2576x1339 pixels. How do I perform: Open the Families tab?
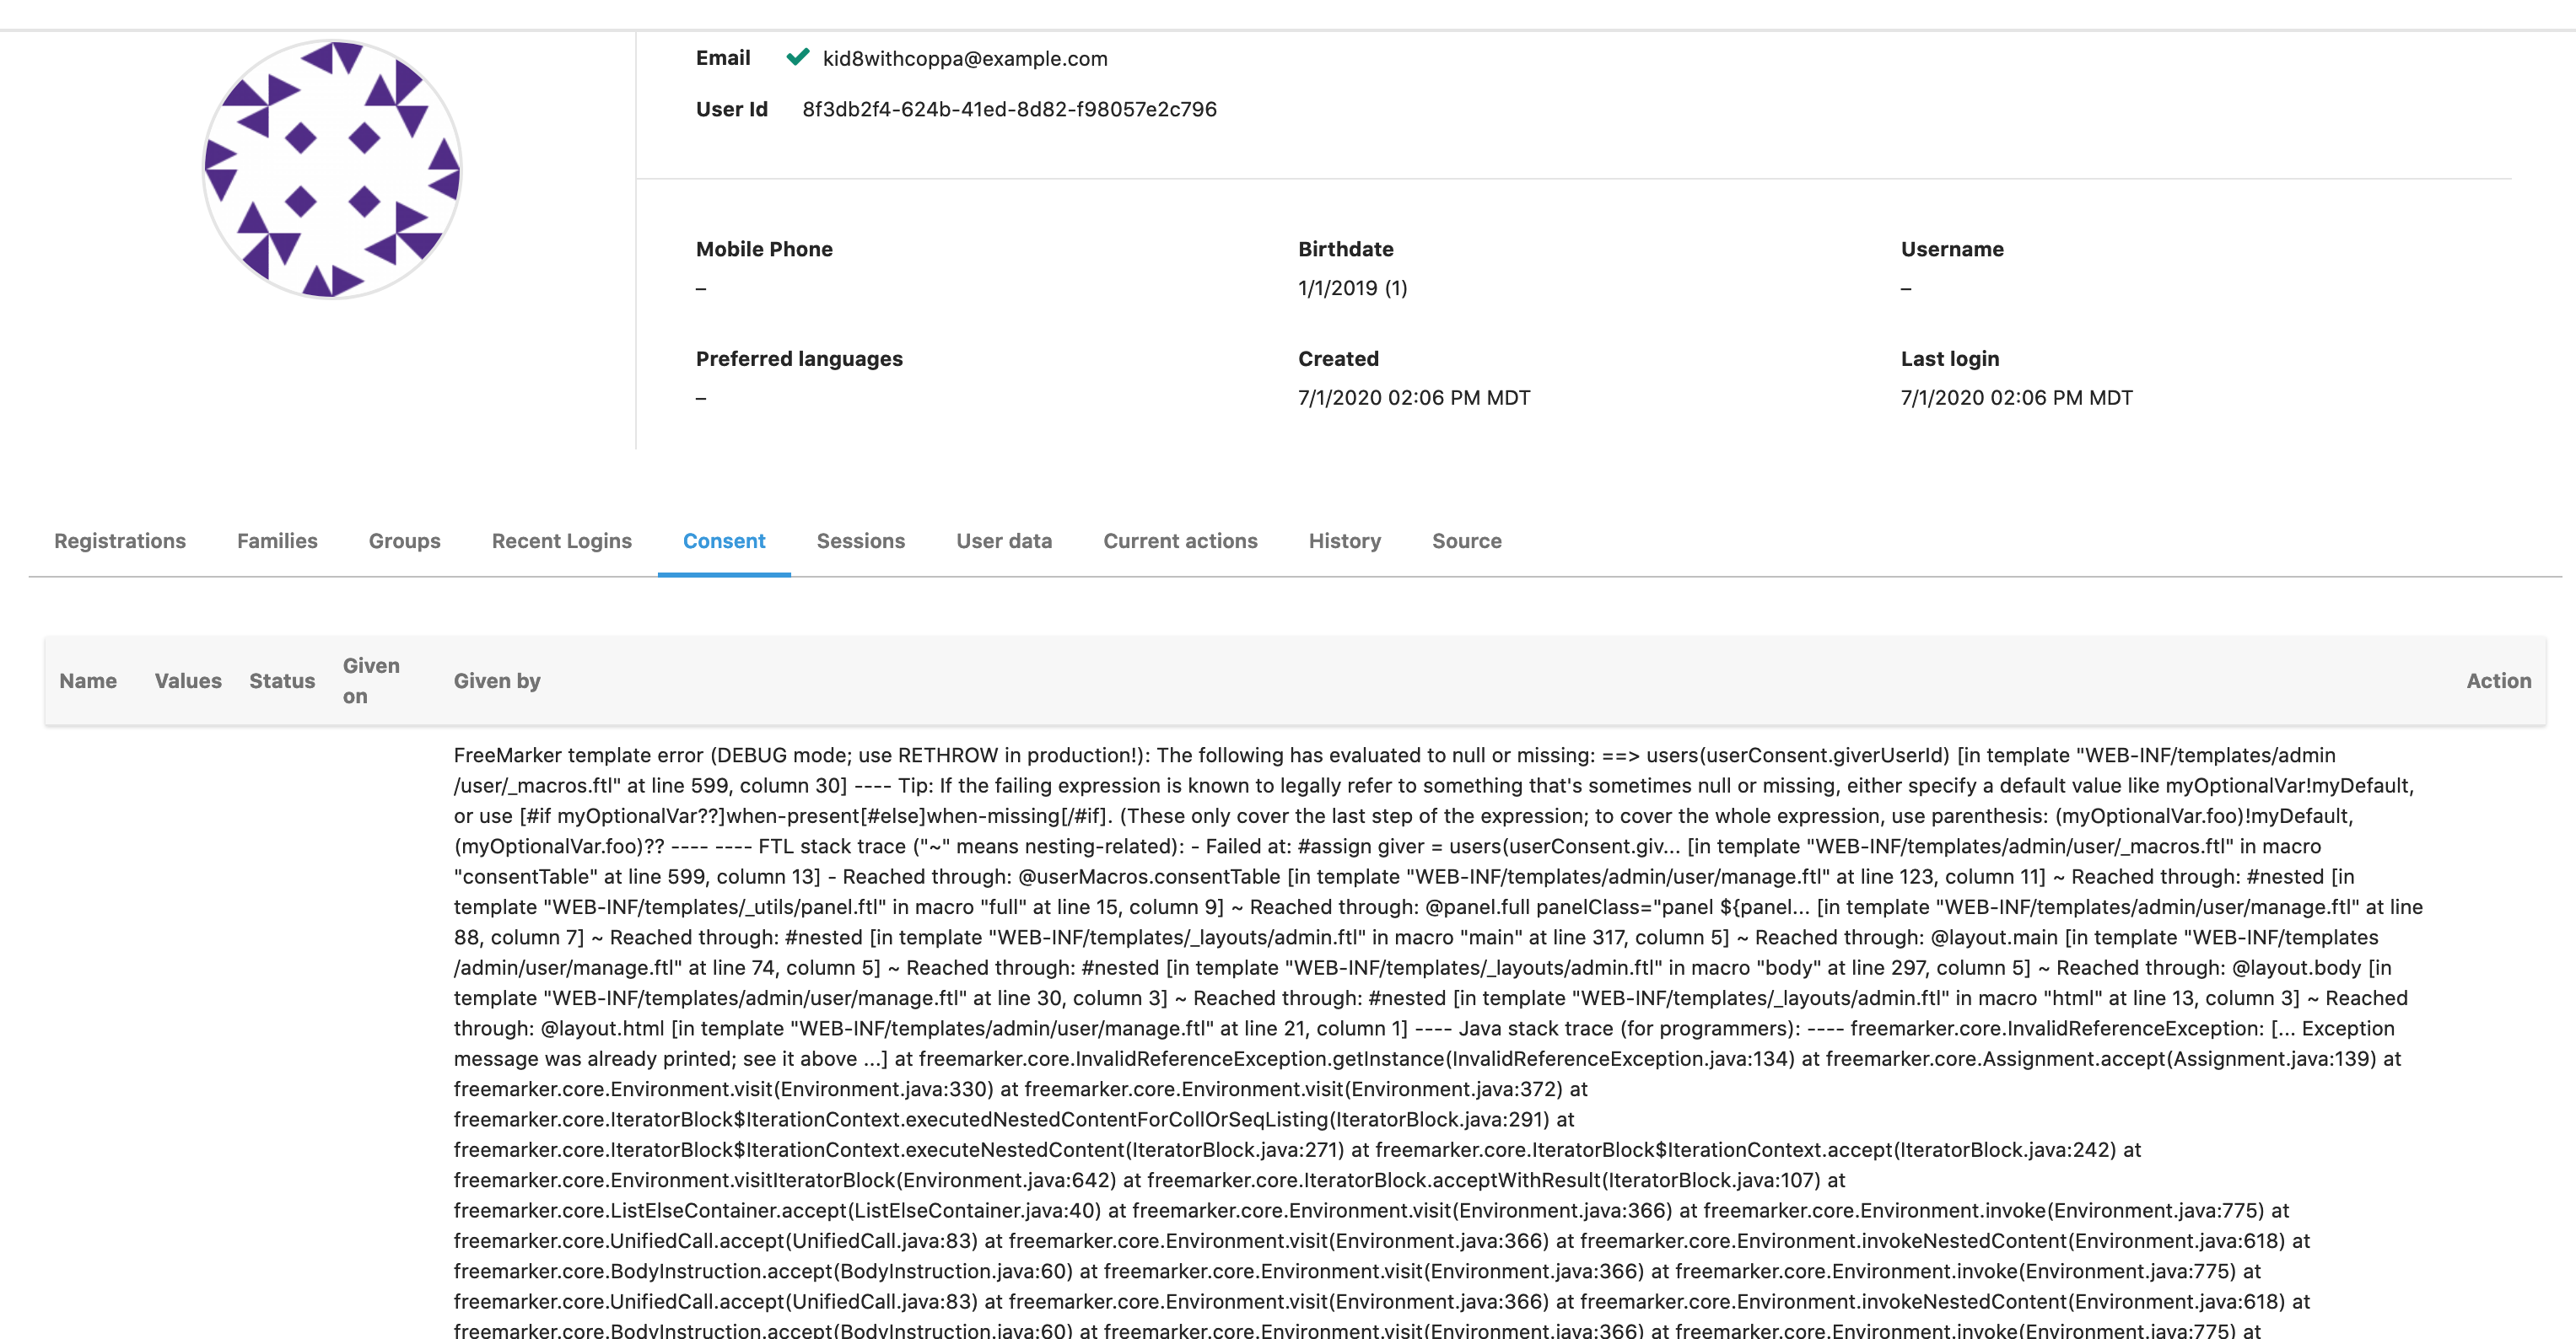tap(277, 541)
